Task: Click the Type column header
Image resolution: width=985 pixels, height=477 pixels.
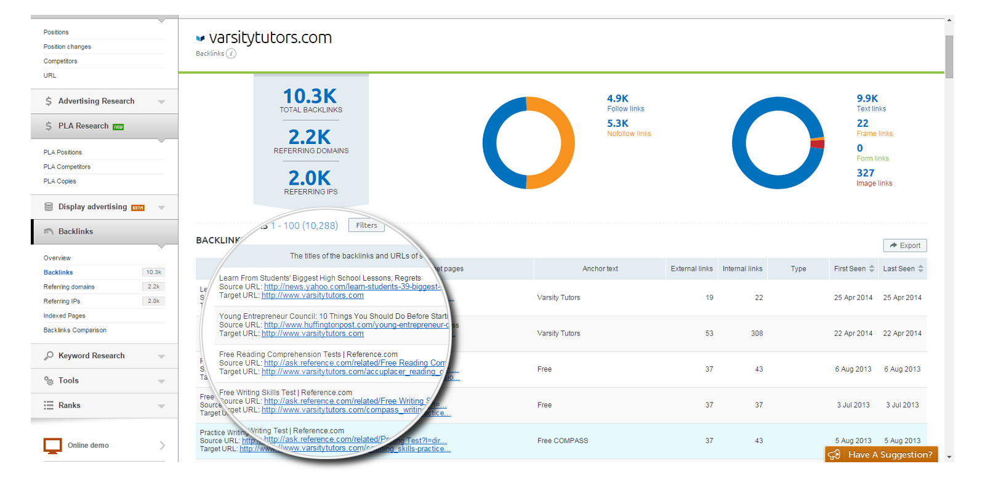Action: (x=798, y=268)
